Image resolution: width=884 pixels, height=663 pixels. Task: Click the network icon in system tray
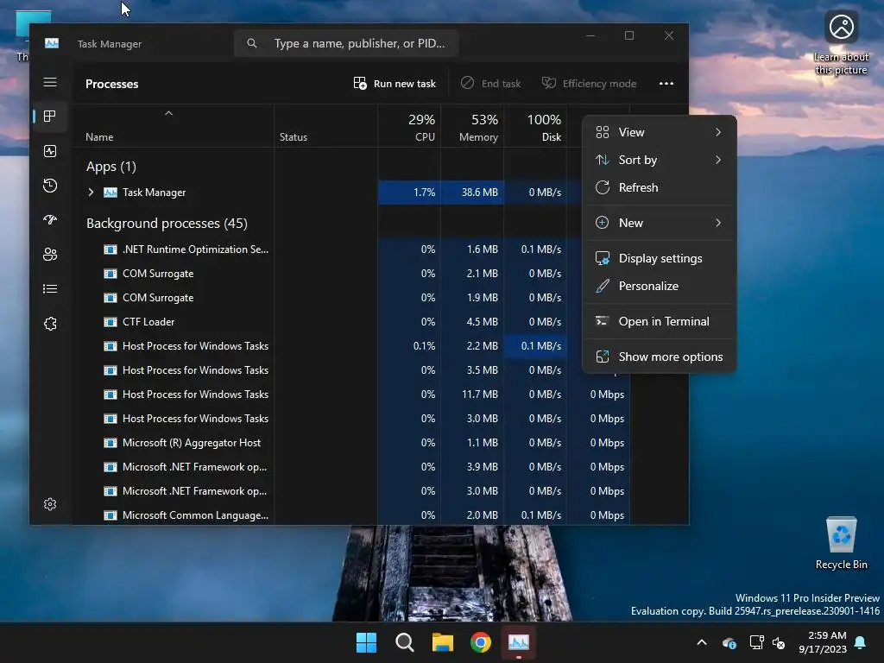tap(756, 642)
